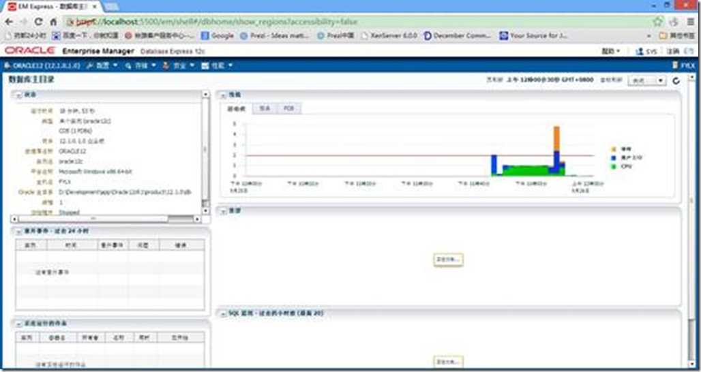Click the ORACLE12 (12.1.0.1.0) database home item

click(42, 65)
